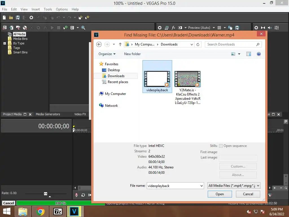
Task: Click the Project Media views icon
Action: pos(72,28)
